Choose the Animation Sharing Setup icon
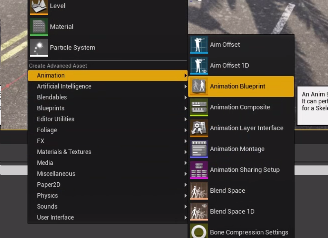This screenshot has height=238, width=328. click(x=199, y=170)
